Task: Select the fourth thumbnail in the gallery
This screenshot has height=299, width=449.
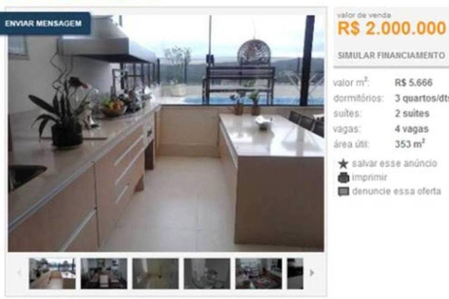Action: tap(207, 274)
